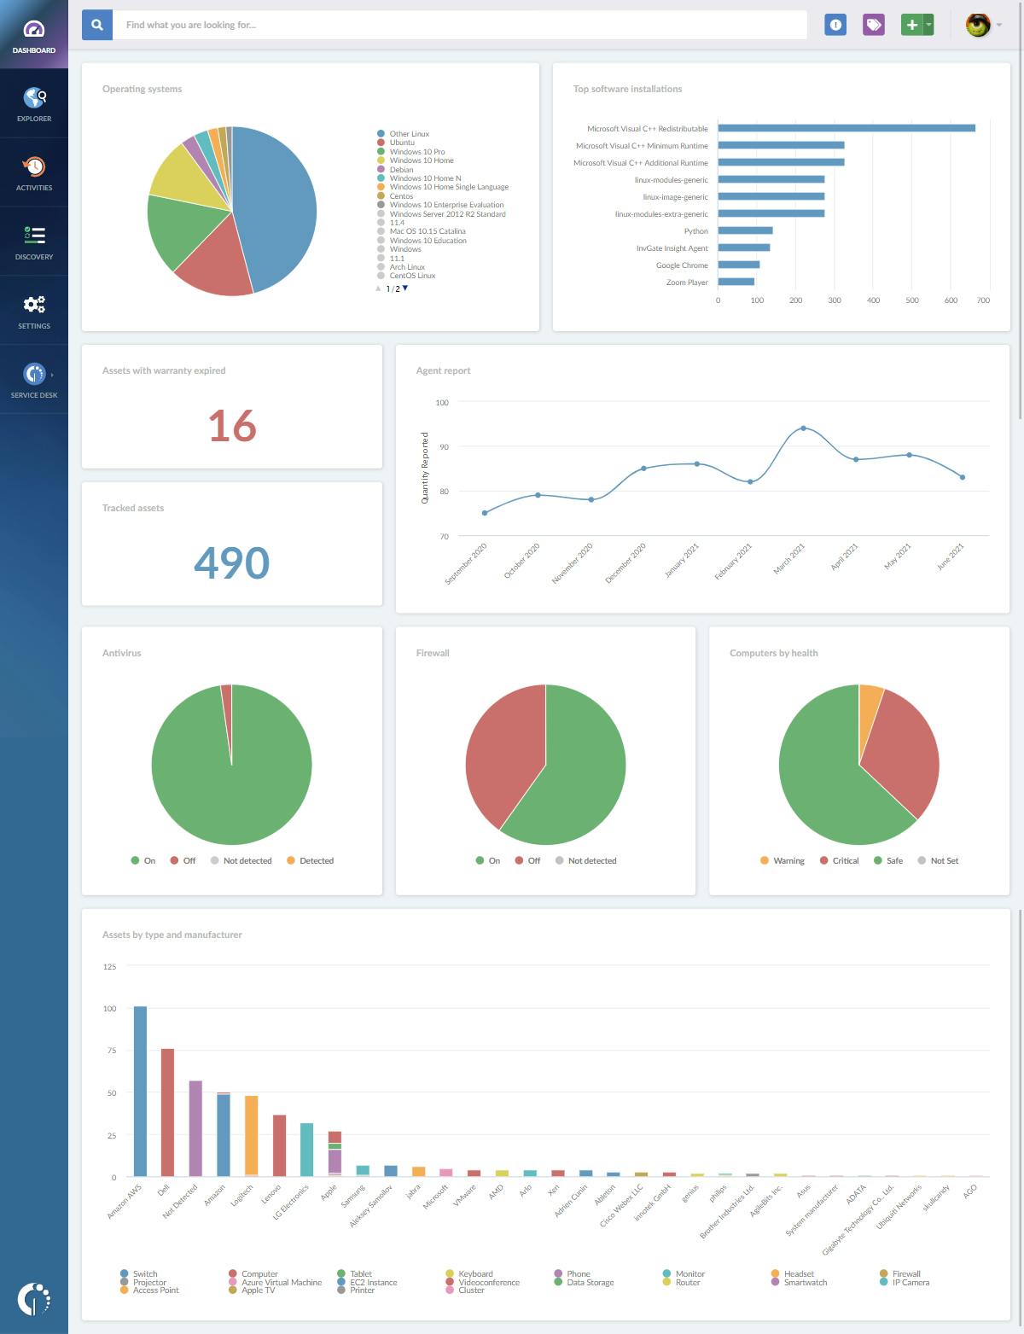
Task: Open Settings via the gears sidebar icon
Action: [x=33, y=309]
